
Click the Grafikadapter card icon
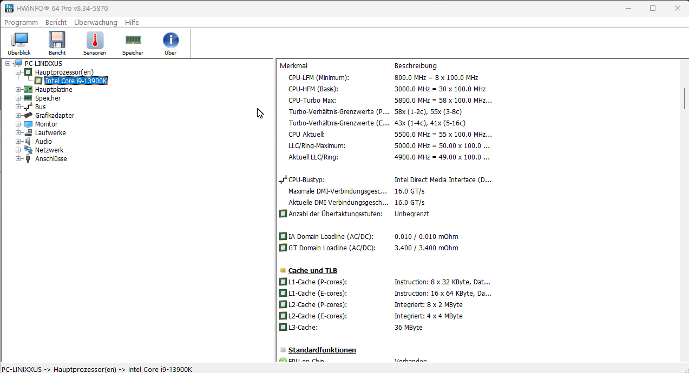(28, 115)
